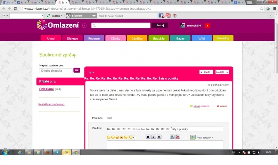
Task: Switch to the Deníčky tab
Action: (137, 38)
